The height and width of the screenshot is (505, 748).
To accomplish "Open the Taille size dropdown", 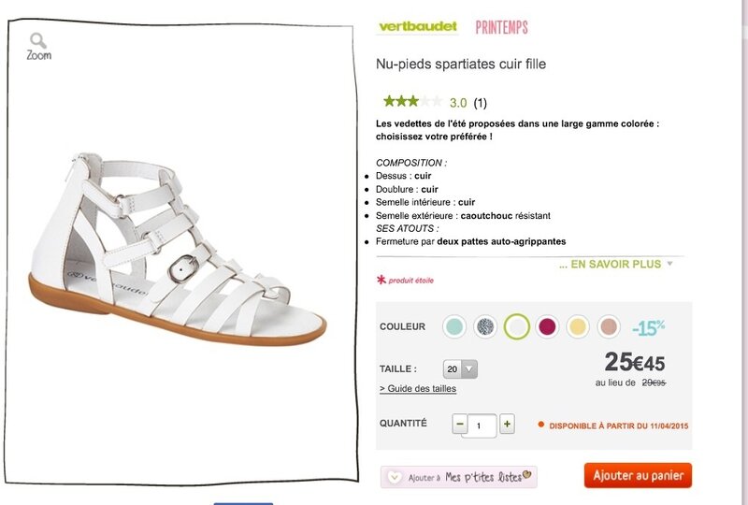I will [x=460, y=369].
